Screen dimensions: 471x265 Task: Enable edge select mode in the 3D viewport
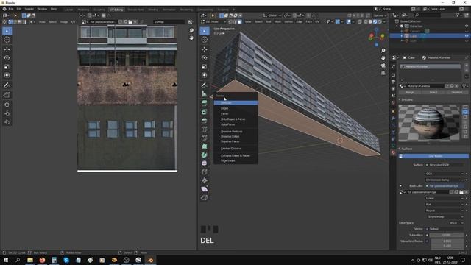click(235, 21)
